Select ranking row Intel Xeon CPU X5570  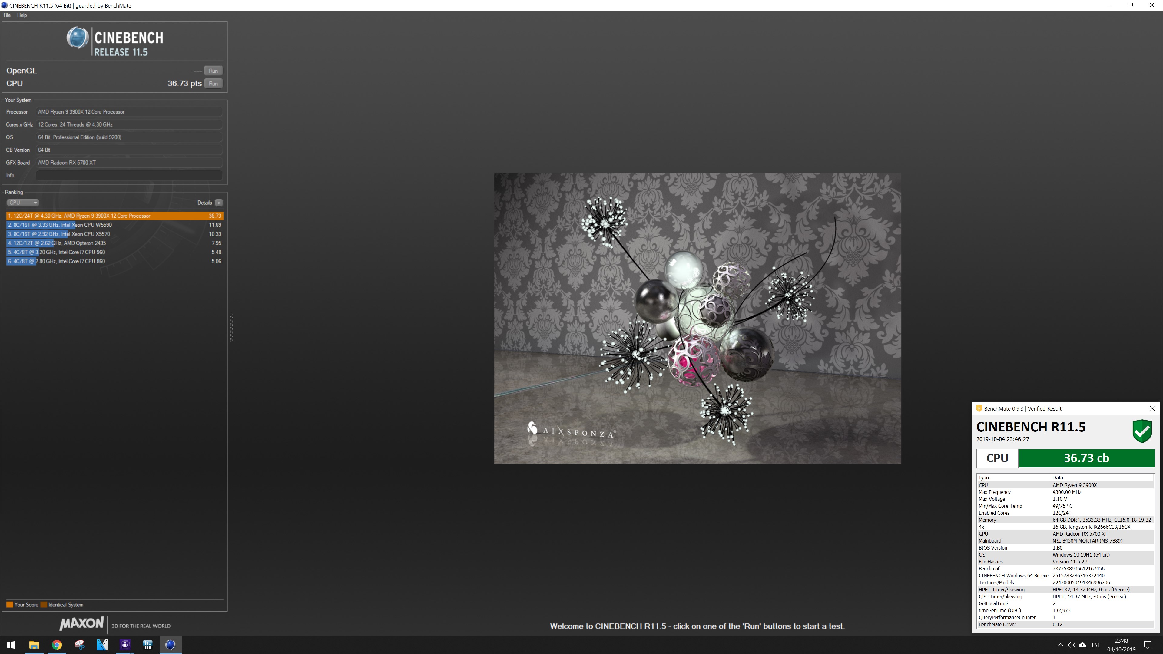(x=115, y=234)
